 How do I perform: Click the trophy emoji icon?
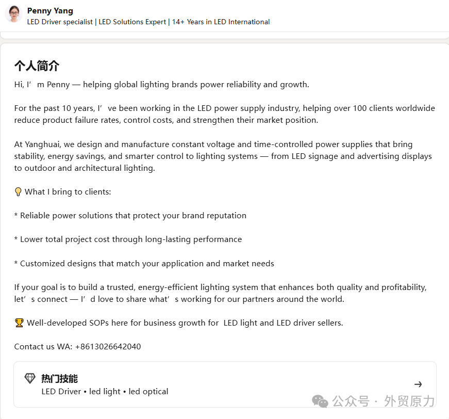coord(19,323)
